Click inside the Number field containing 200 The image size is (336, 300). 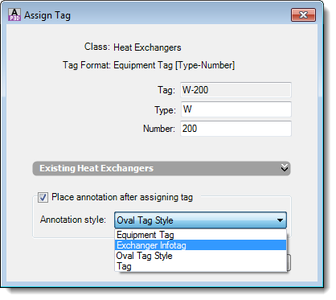[x=236, y=129]
